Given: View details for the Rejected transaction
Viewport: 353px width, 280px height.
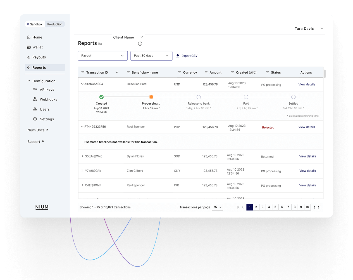Looking at the screenshot, I should 307,127.
